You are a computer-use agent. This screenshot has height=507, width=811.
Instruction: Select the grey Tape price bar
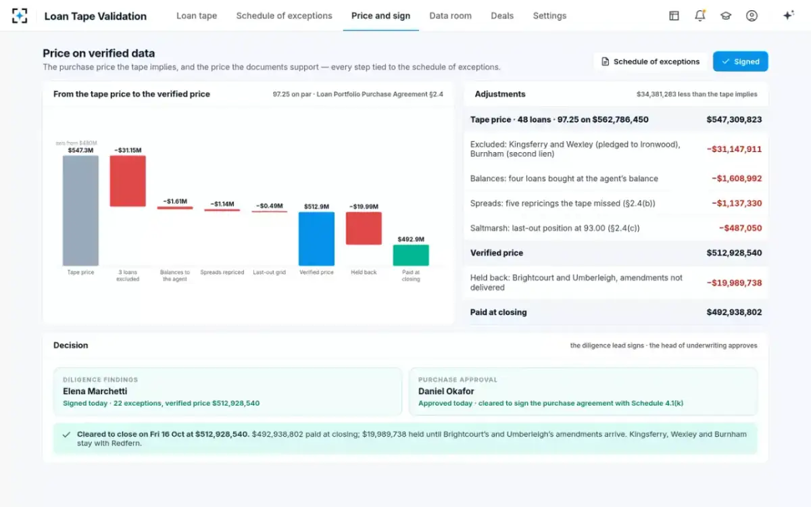click(80, 211)
